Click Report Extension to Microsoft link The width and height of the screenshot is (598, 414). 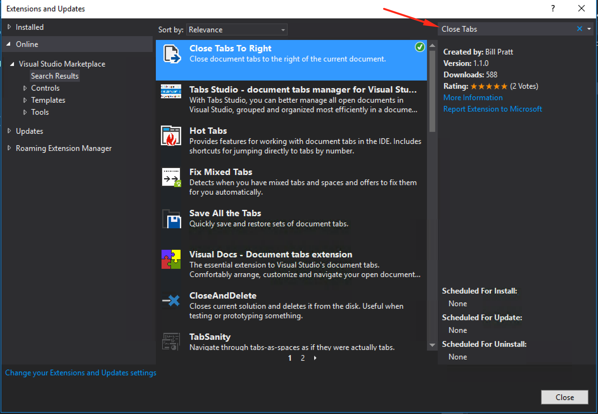click(493, 109)
